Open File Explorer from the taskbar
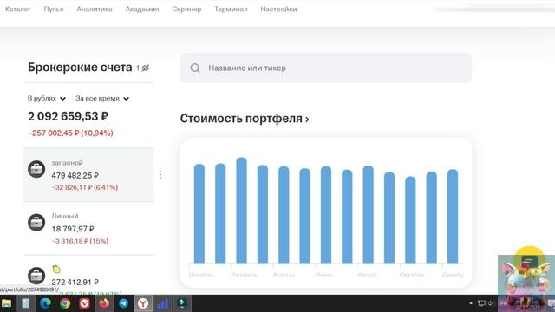This screenshot has width=555, height=312. [6, 303]
